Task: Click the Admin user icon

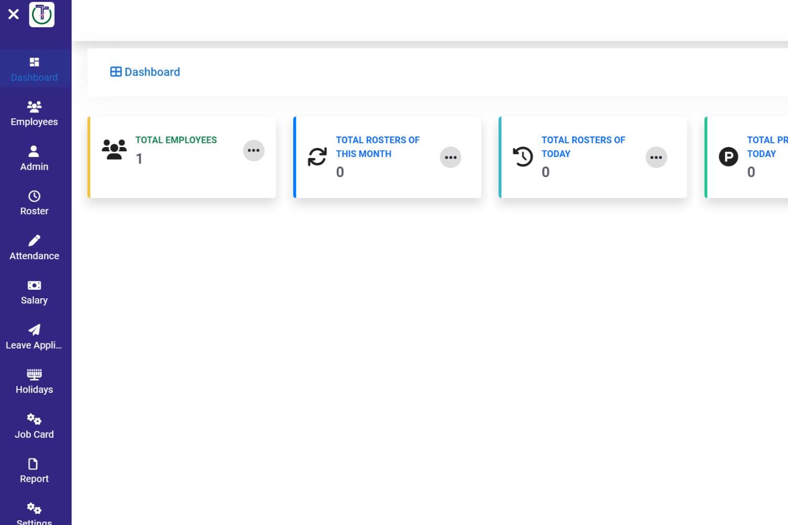Action: click(x=34, y=151)
